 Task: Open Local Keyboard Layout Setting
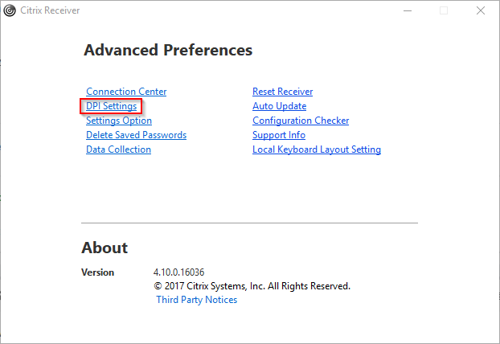[x=317, y=149]
